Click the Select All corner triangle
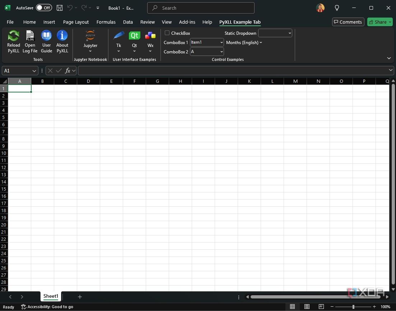 coord(4,81)
